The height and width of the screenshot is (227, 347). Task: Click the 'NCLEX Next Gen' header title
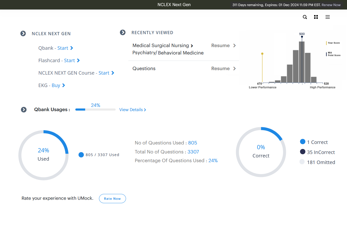[x=174, y=5]
